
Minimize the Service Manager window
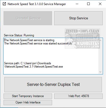77,4
